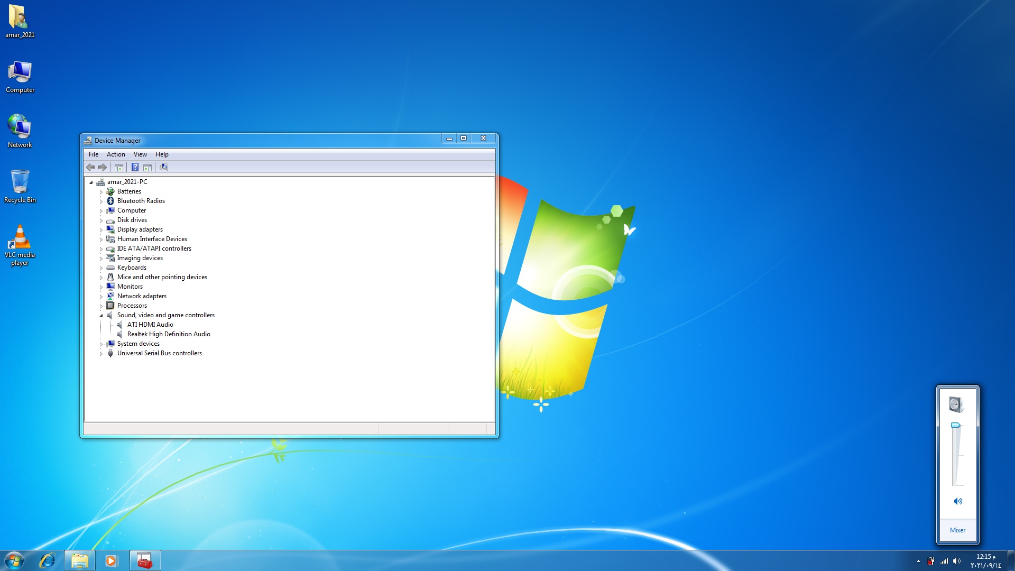Viewport: 1015px width, 571px height.
Task: Select the IDE ATA/ATAPI controllers row
Action: 154,248
